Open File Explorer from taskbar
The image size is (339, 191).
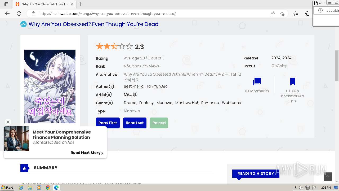[x=30, y=188]
